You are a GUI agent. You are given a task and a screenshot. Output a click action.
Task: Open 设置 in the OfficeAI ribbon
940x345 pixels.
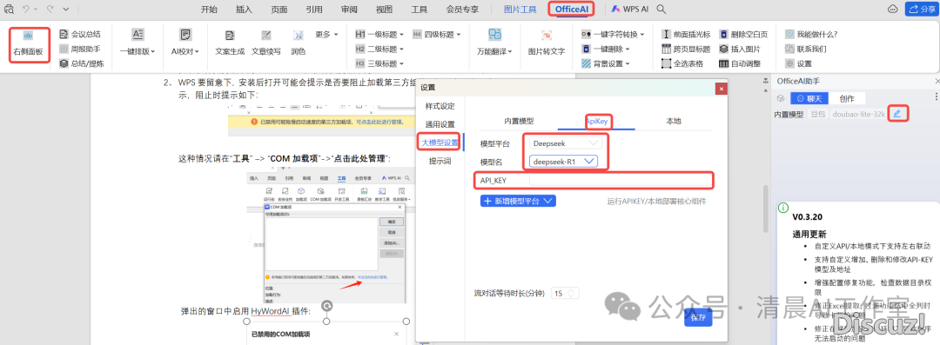click(798, 63)
